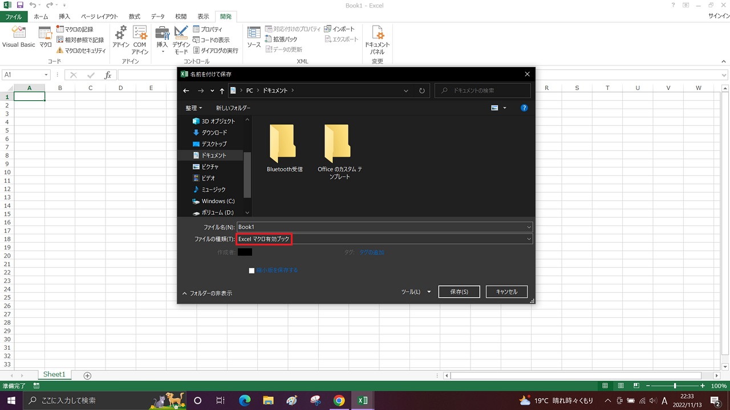Open マクロのセキュリティ settings

click(81, 50)
